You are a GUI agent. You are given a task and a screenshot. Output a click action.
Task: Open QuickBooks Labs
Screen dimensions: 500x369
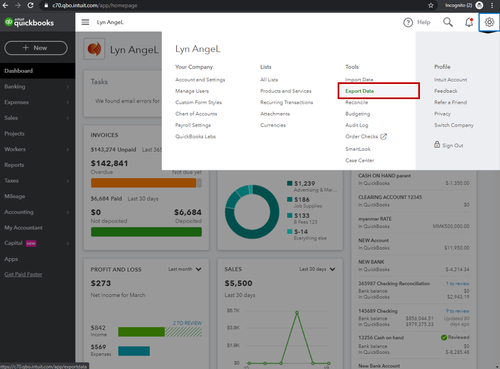[x=195, y=136]
